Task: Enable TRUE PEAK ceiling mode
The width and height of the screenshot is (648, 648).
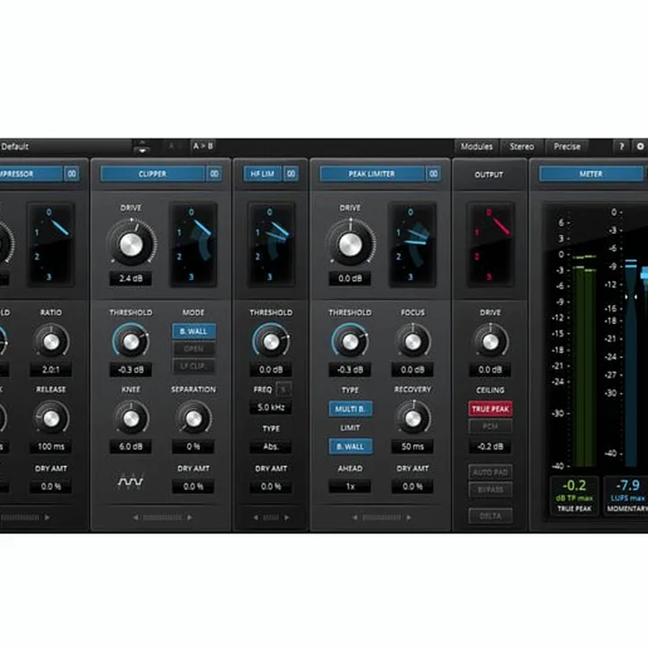Action: (490, 409)
